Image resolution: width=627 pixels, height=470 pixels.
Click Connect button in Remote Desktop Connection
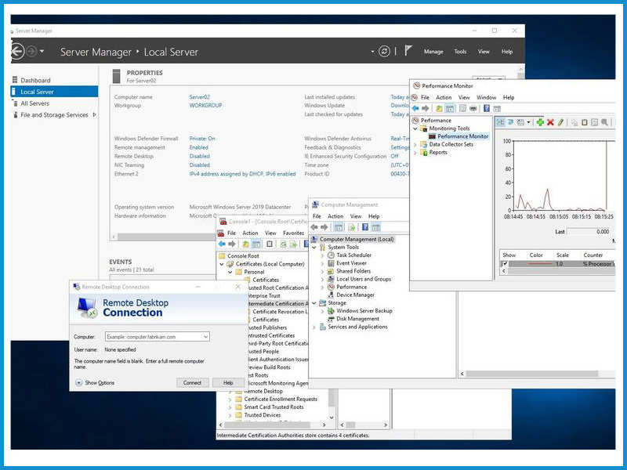coord(192,383)
